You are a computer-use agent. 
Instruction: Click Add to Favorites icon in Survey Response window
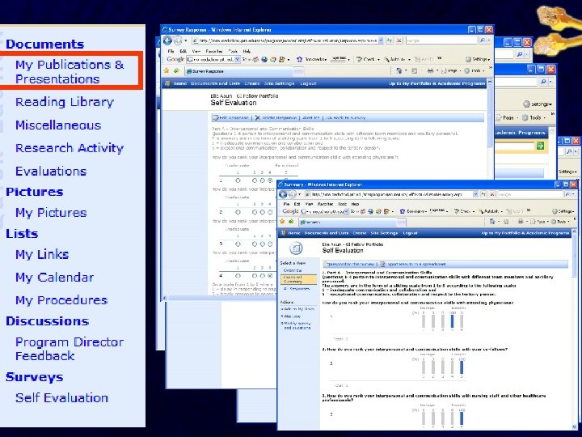(x=176, y=70)
